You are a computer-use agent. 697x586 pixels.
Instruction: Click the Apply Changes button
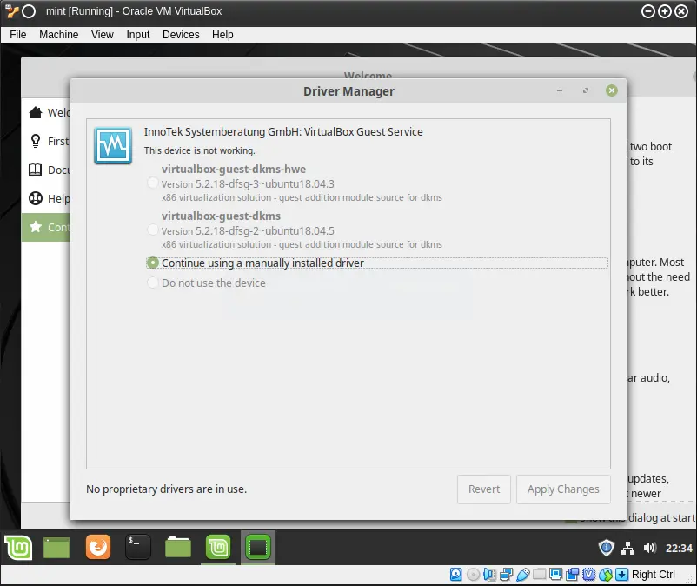(563, 489)
